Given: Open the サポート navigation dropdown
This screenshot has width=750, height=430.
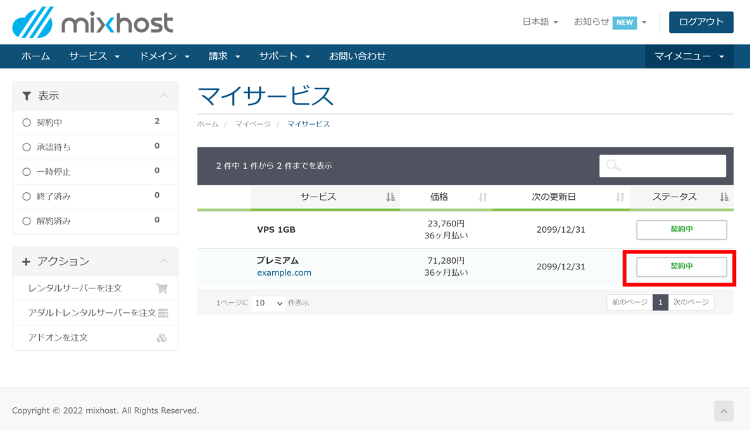Looking at the screenshot, I should pos(285,56).
